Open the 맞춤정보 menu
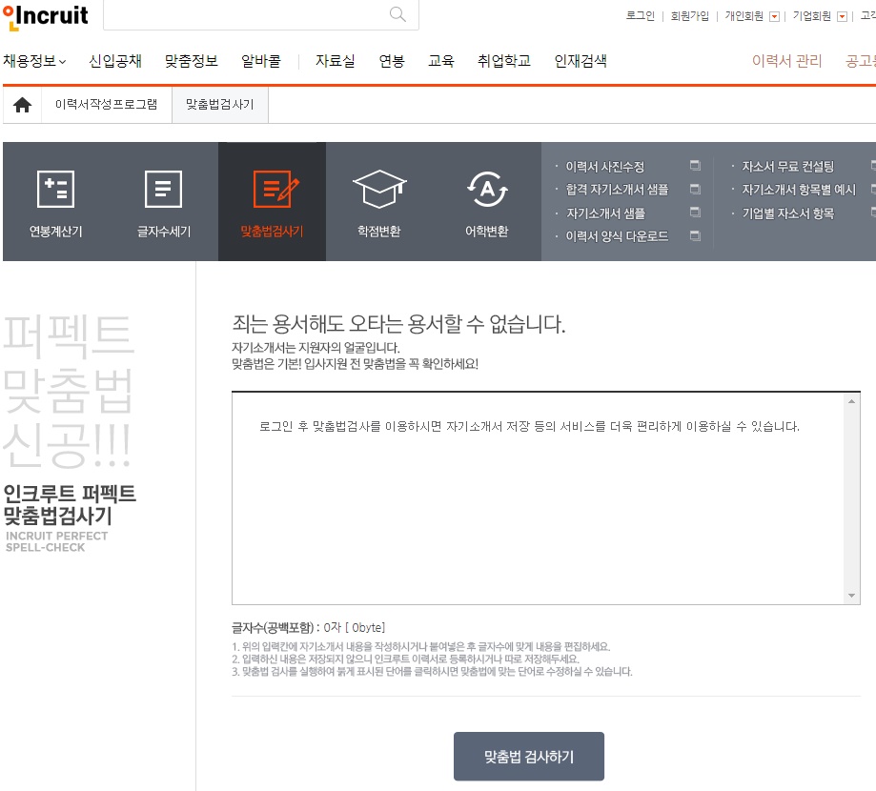Screen dimensions: 876x791 pos(191,61)
